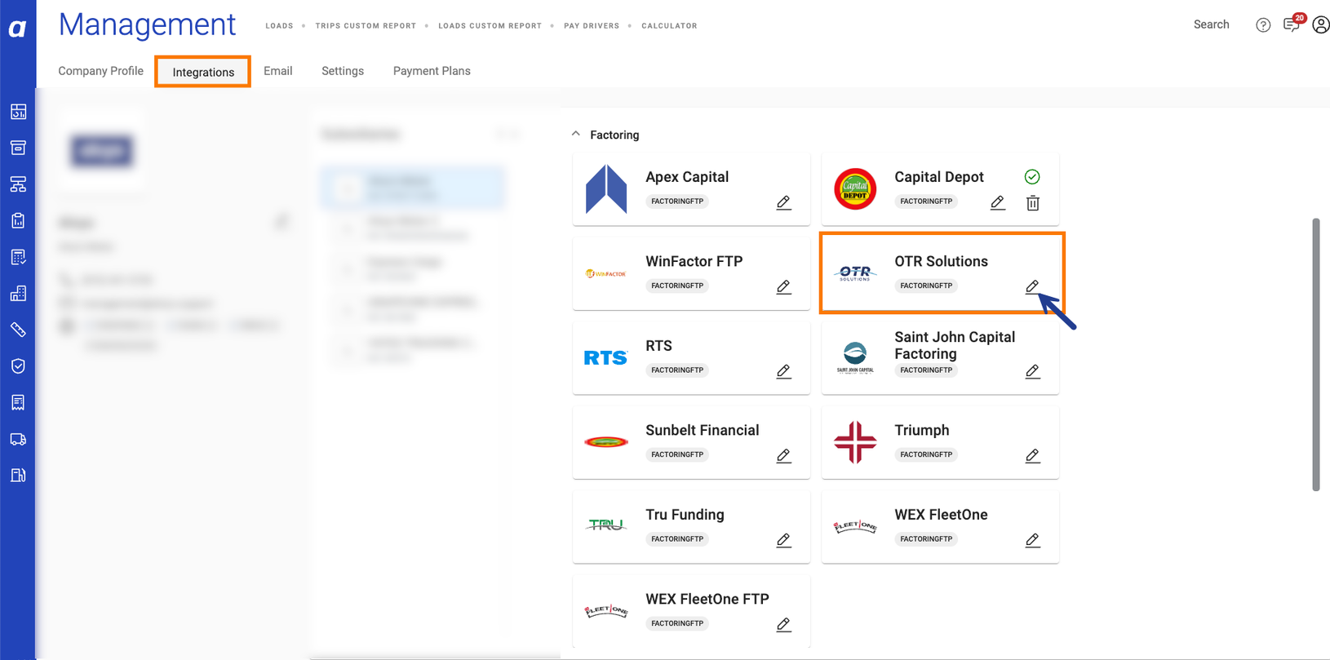The image size is (1330, 660).
Task: Open the tag sidebar icon
Action: click(x=18, y=330)
